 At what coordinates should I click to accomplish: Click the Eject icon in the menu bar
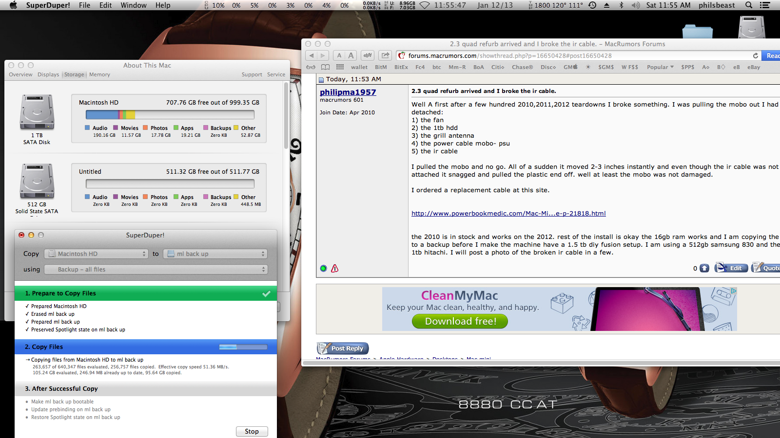click(607, 5)
